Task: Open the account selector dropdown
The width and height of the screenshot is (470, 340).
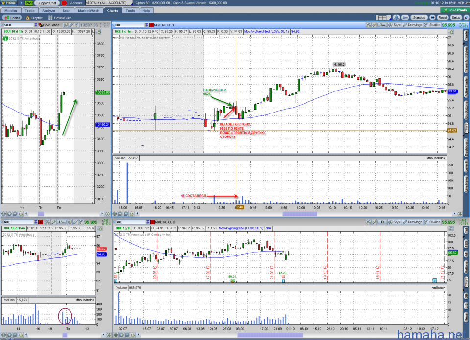Action: coord(109,3)
